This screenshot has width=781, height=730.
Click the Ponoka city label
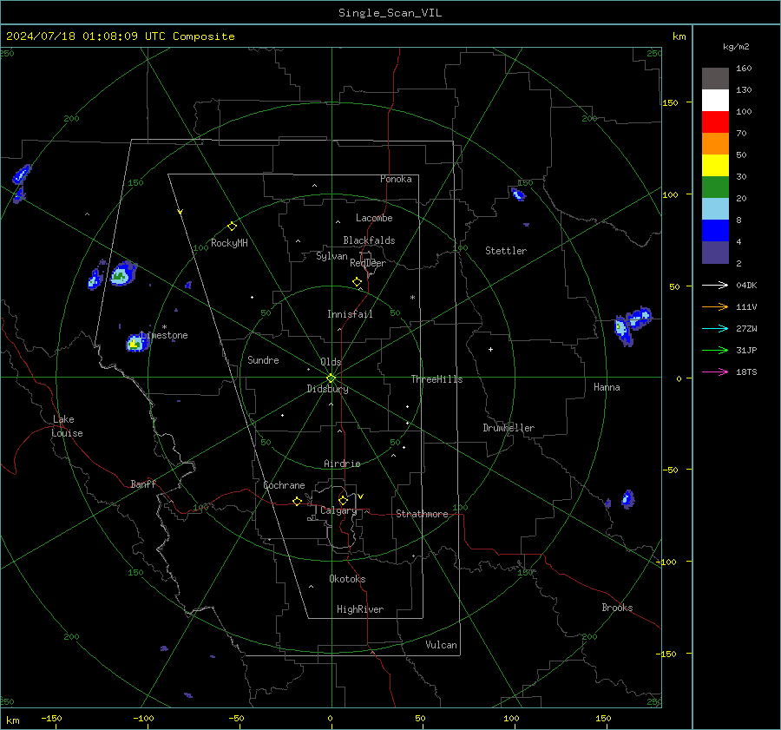click(396, 179)
